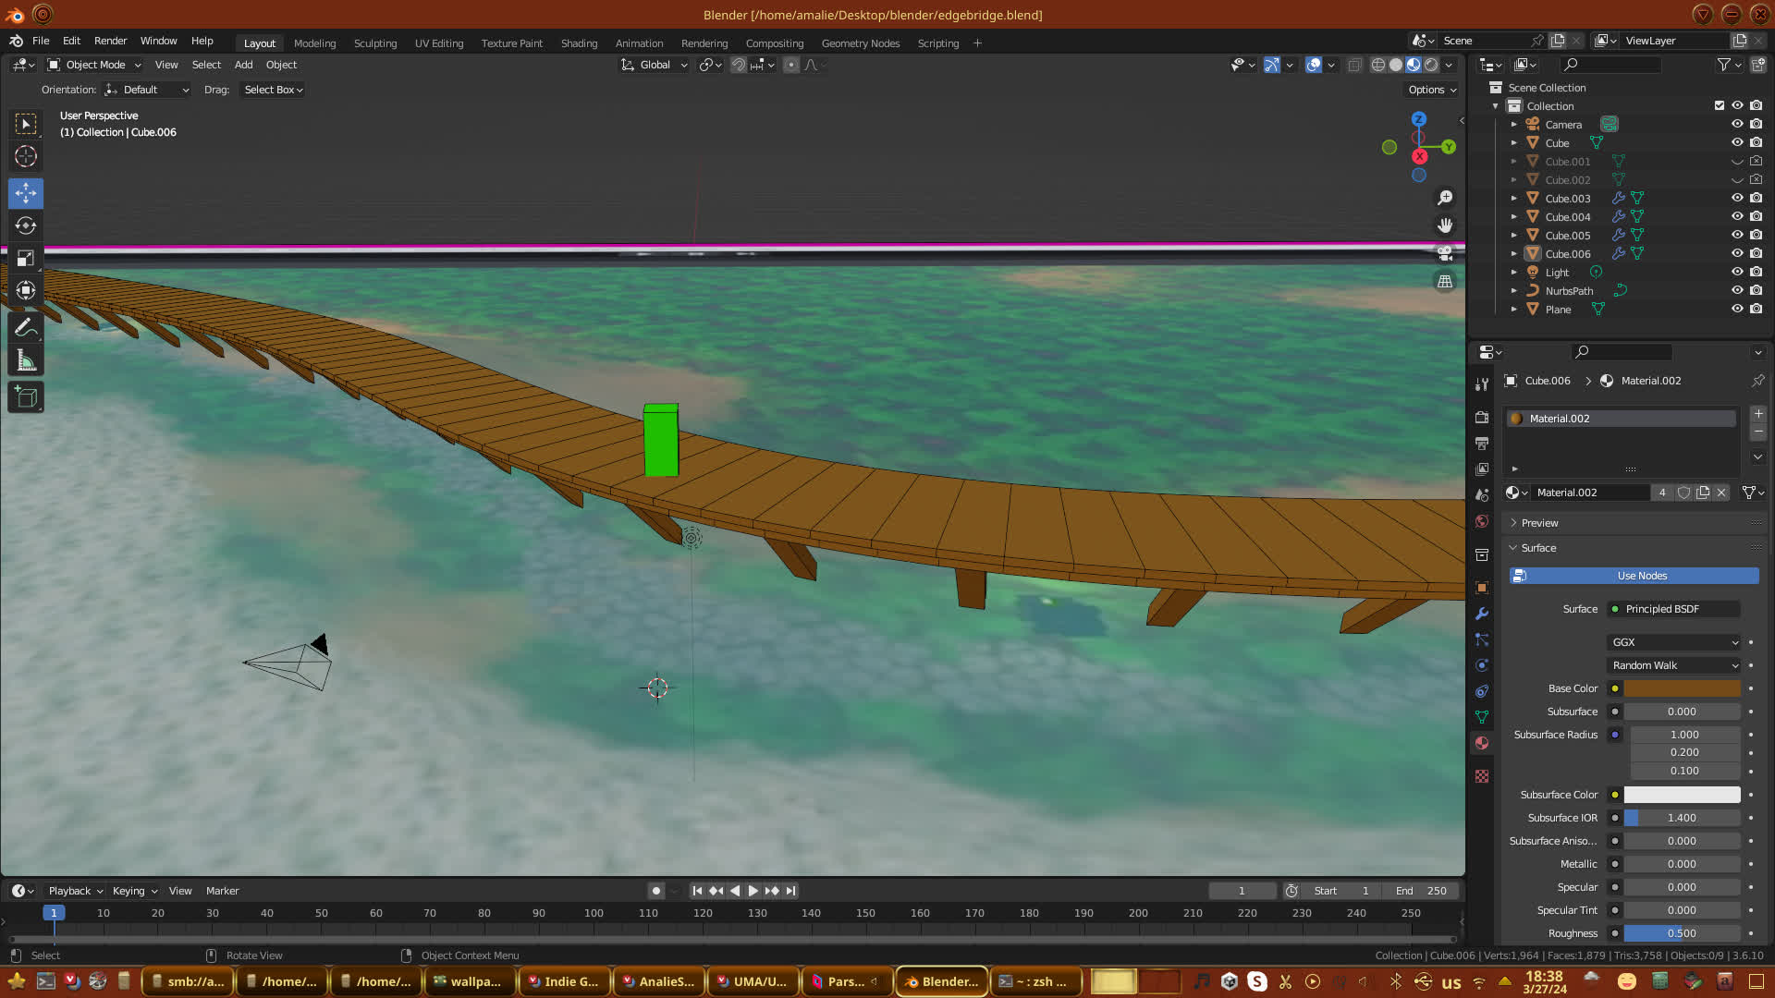This screenshot has height=998, width=1775.
Task: Click the viewport Options button
Action: coord(1431,90)
